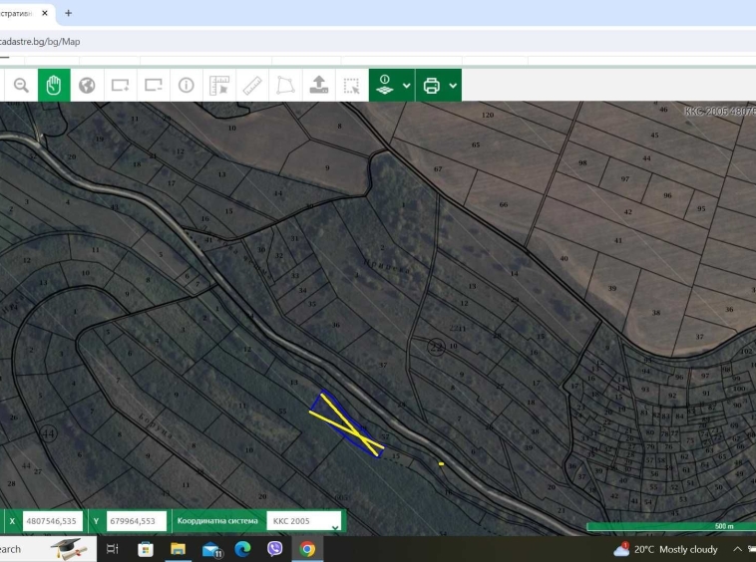Image resolution: width=756 pixels, height=562 pixels.
Task: Select the distance measure ruler tool
Action: point(252,86)
